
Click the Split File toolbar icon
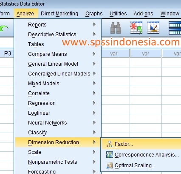pyautogui.click(x=175, y=28)
